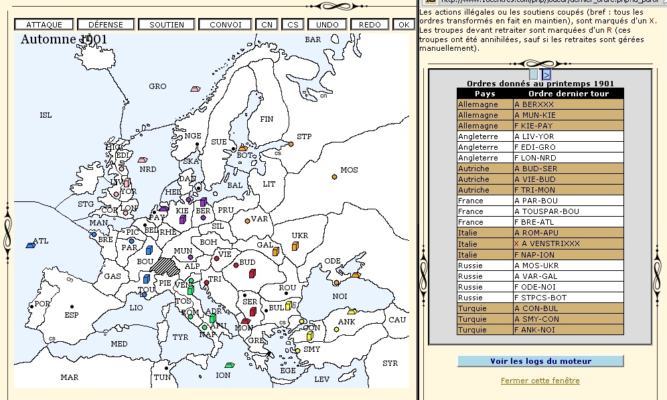Click the FIN region label
Screen dimensions: 667x400
[267, 120]
